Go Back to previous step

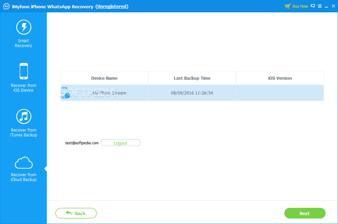(x=76, y=213)
